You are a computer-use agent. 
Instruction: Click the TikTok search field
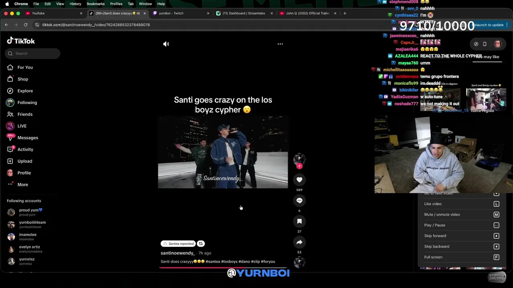tap(33, 54)
